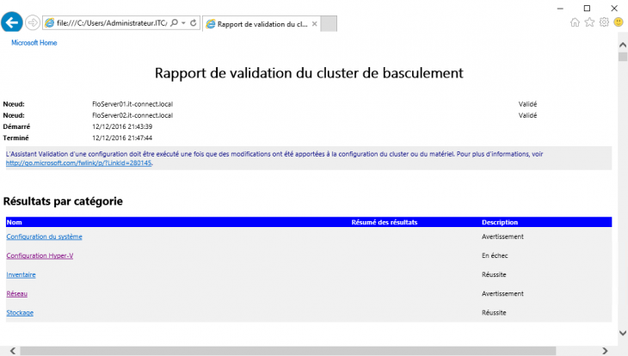
Task: Click the Nom column header
Action: coord(15,222)
